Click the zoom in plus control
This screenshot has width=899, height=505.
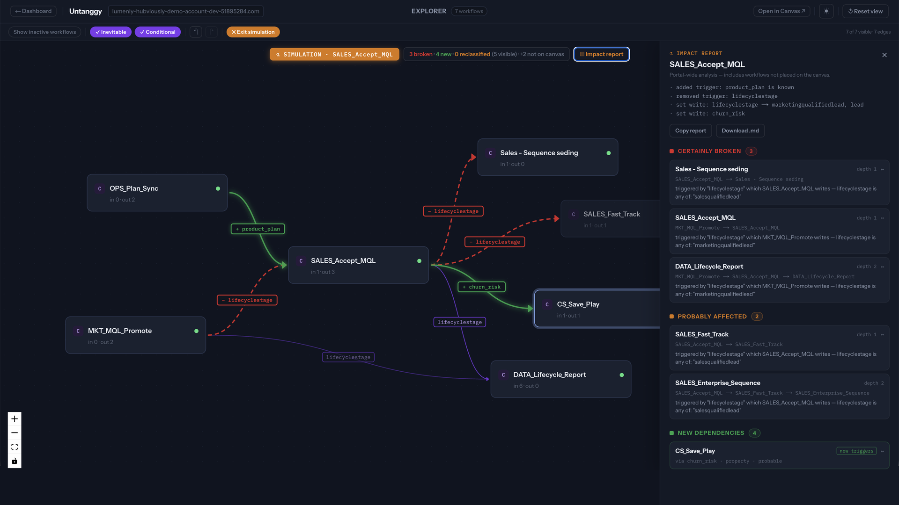15,418
